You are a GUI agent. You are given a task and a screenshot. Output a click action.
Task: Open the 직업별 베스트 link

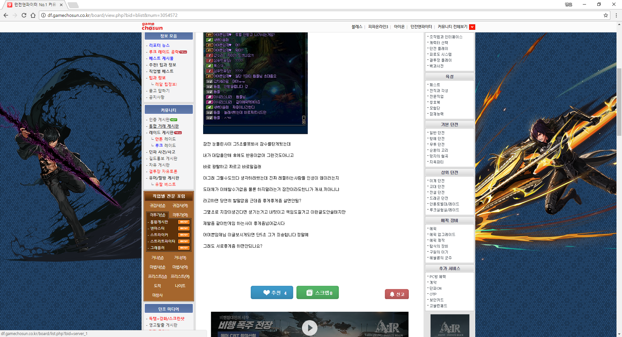161,71
